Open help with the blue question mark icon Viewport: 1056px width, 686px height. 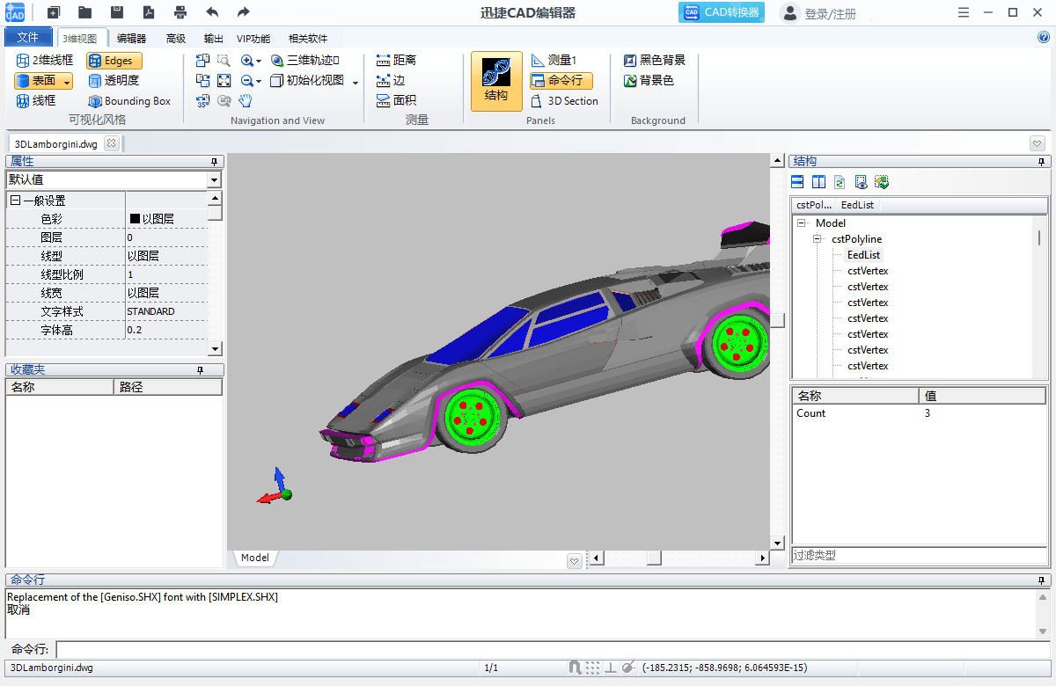coord(1044,37)
